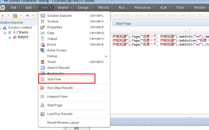Viewport: 209px width, 130px height.
Task: Open the ALM menu
Action: coord(165,8)
